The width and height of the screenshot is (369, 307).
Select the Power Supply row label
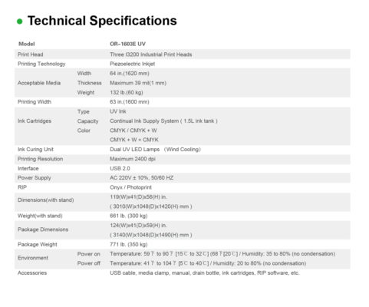tap(35, 178)
